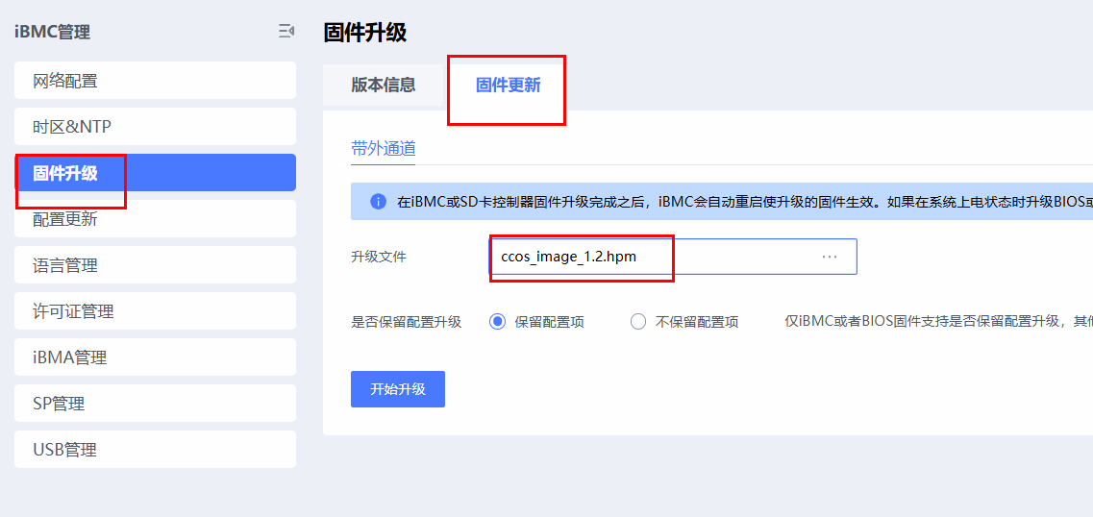Select USB管理 menu item
Screen dimensions: 1093x517
[155, 450]
